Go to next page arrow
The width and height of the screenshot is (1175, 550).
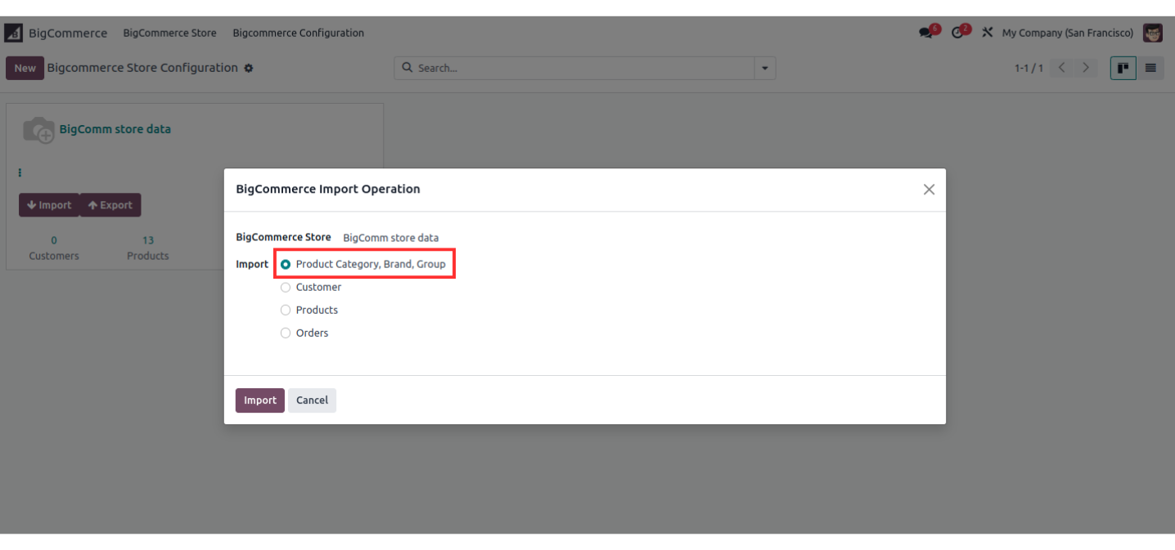coord(1086,68)
